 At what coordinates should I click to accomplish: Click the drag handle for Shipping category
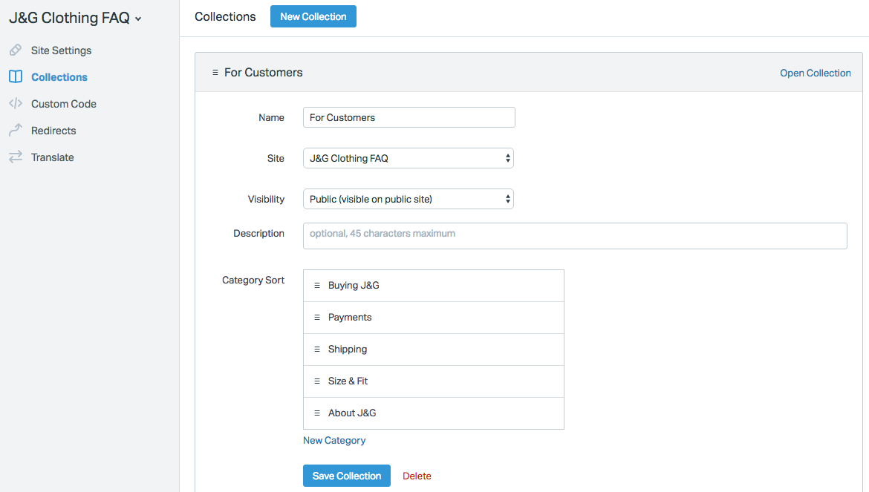(x=317, y=350)
